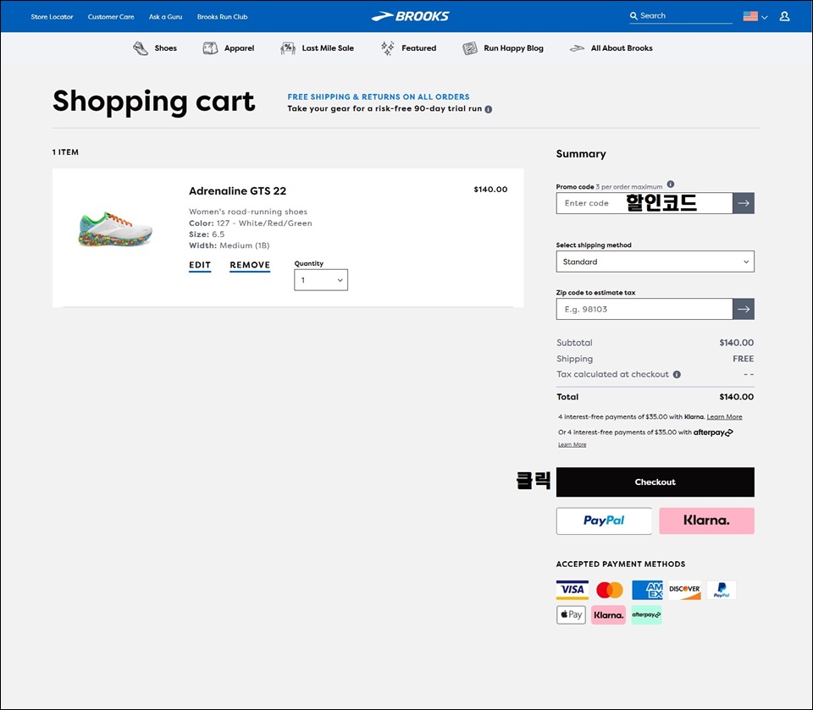The height and width of the screenshot is (710, 813).
Task: Submit promo code with arrow button
Action: 744,203
